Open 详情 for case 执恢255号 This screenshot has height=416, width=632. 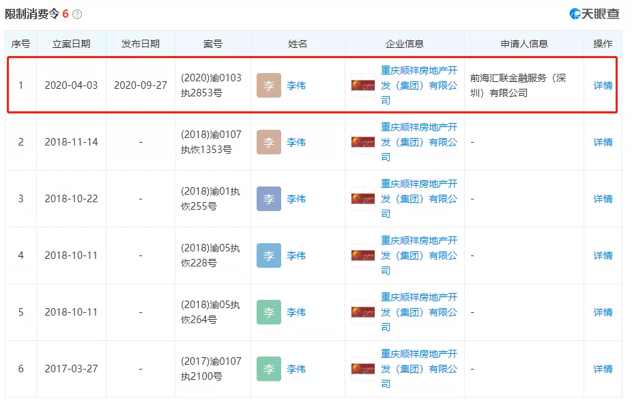click(x=603, y=199)
